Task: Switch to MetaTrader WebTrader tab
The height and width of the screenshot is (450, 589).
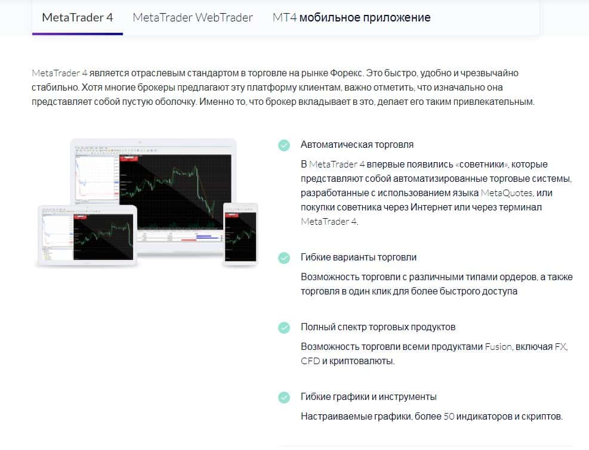Action: 193,18
